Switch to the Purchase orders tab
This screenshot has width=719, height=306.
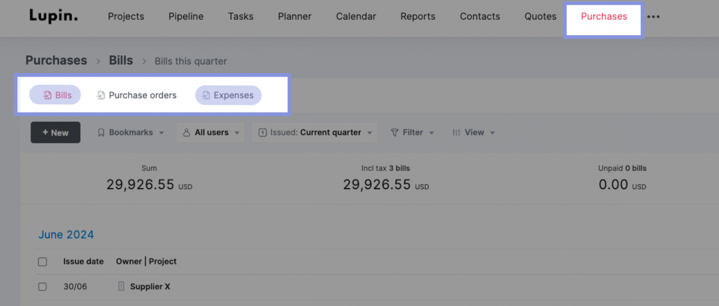pos(136,95)
